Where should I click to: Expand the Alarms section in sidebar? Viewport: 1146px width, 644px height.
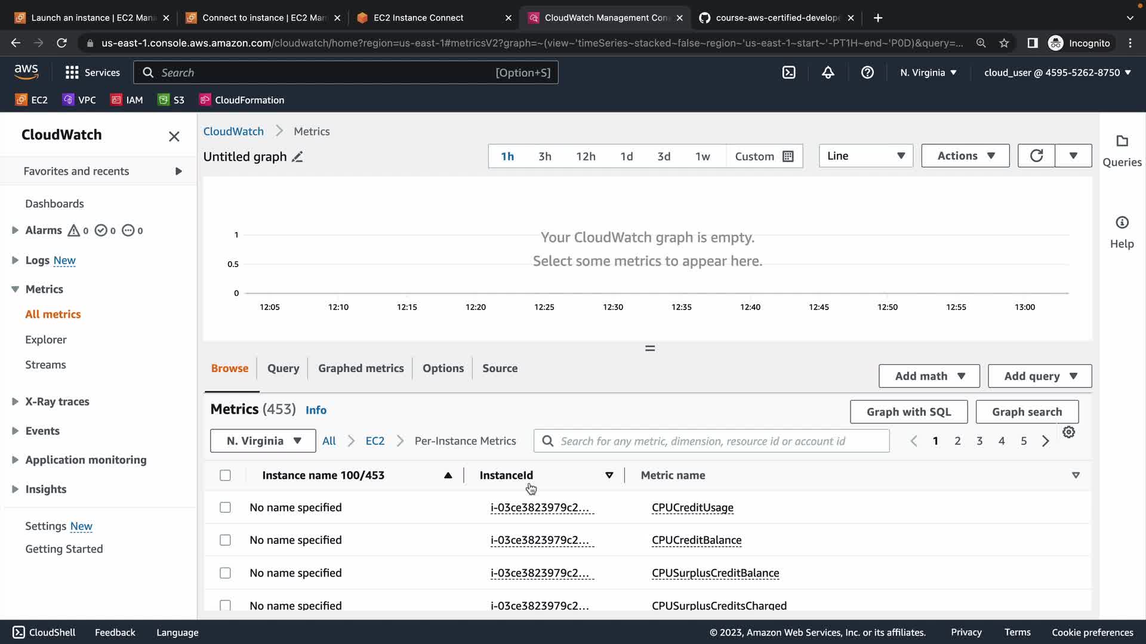(x=15, y=230)
